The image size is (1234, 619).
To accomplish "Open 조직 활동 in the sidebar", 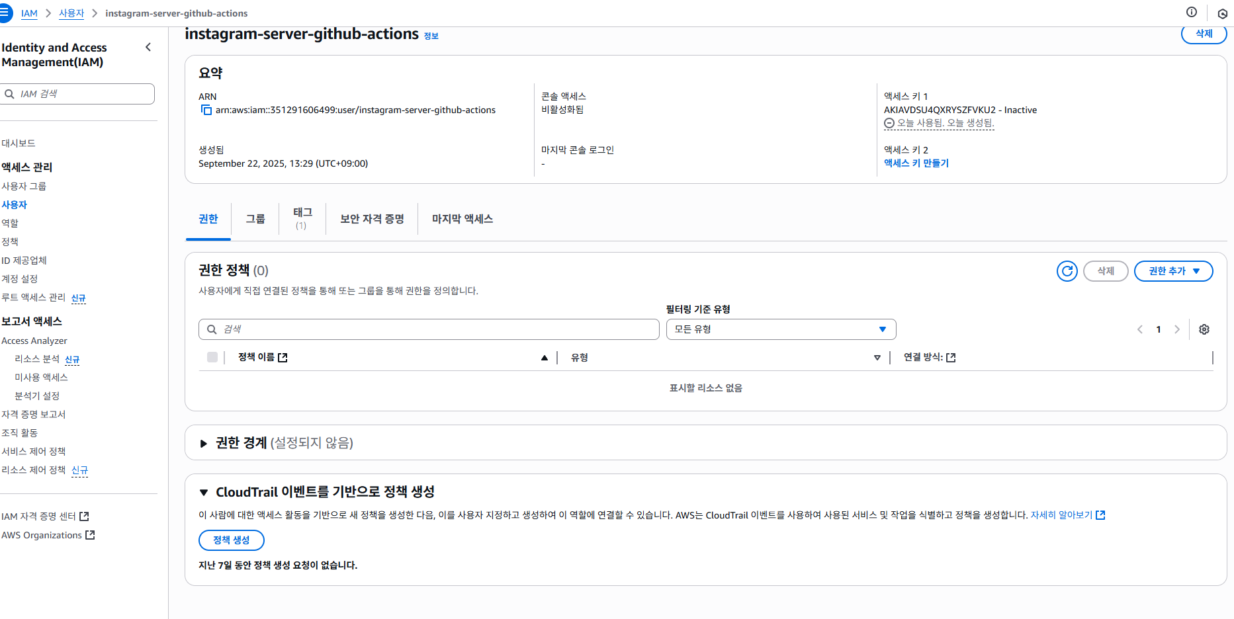I will tap(20, 433).
